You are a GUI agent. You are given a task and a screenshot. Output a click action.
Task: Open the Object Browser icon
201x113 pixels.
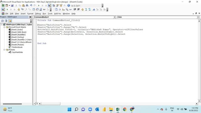[61, 6]
